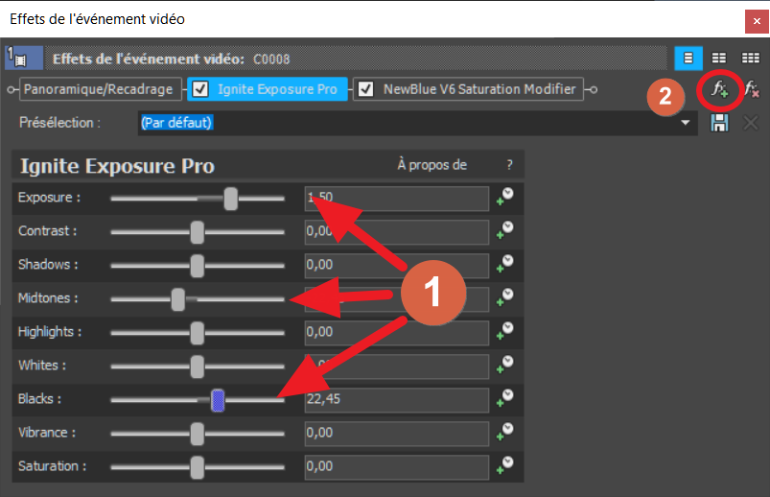Animate Highlights parameter keyframe icon
The height and width of the screenshot is (497, 770).
pyautogui.click(x=504, y=331)
